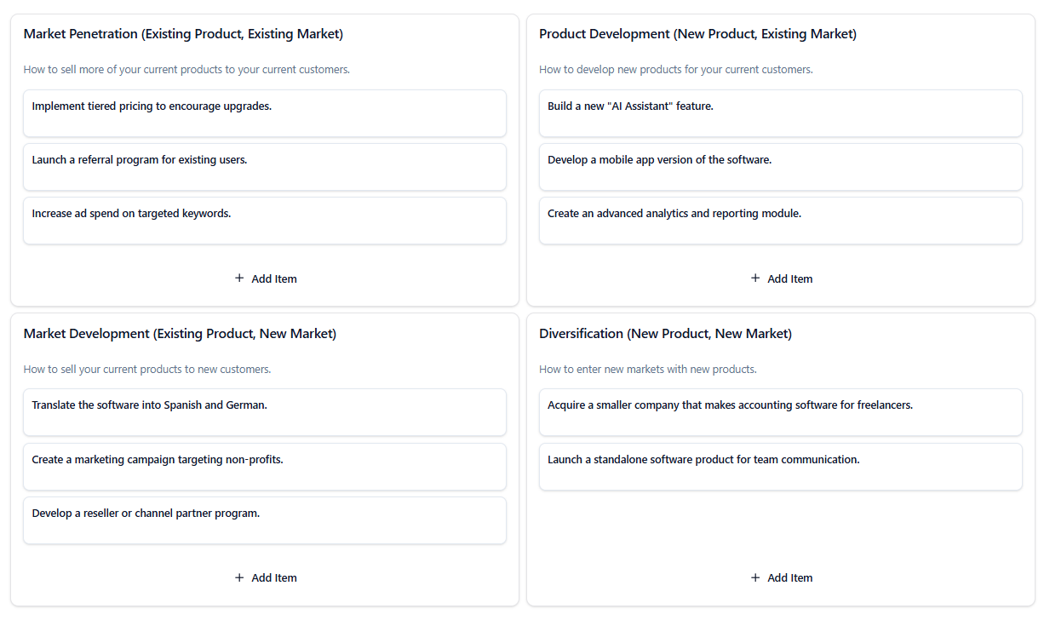
Task: Select the Spanish and German translation item
Action: 265,412
